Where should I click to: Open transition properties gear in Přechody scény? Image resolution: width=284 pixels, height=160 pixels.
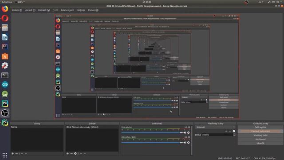point(234,131)
